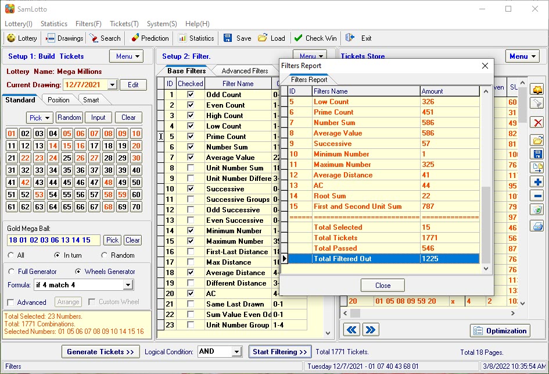Click the Start Filtering button
The image size is (549, 374).
279,352
